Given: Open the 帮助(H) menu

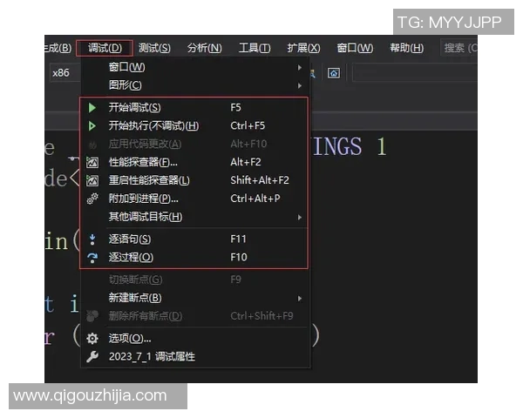Looking at the screenshot, I should pos(406,48).
